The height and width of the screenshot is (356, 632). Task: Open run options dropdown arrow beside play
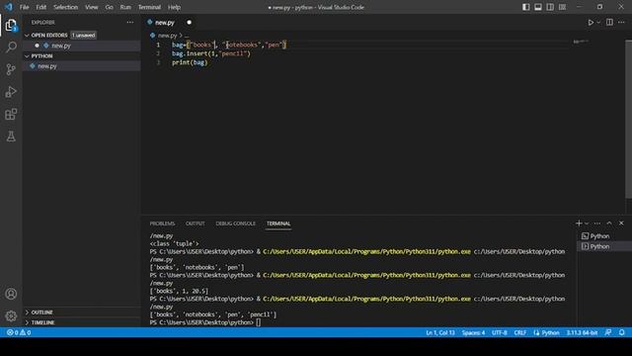598,23
